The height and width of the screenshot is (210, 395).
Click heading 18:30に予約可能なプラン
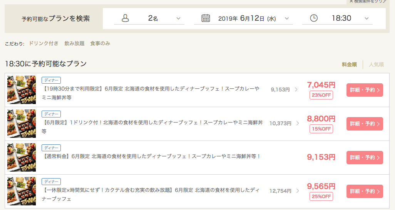46,64
